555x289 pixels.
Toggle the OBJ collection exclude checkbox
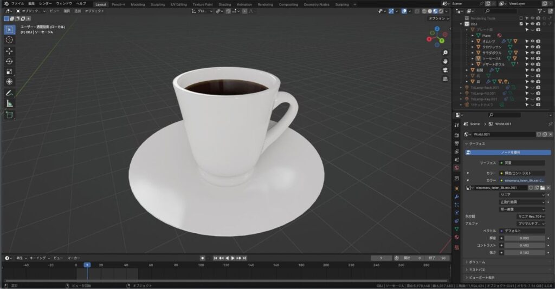pyautogui.click(x=521, y=24)
